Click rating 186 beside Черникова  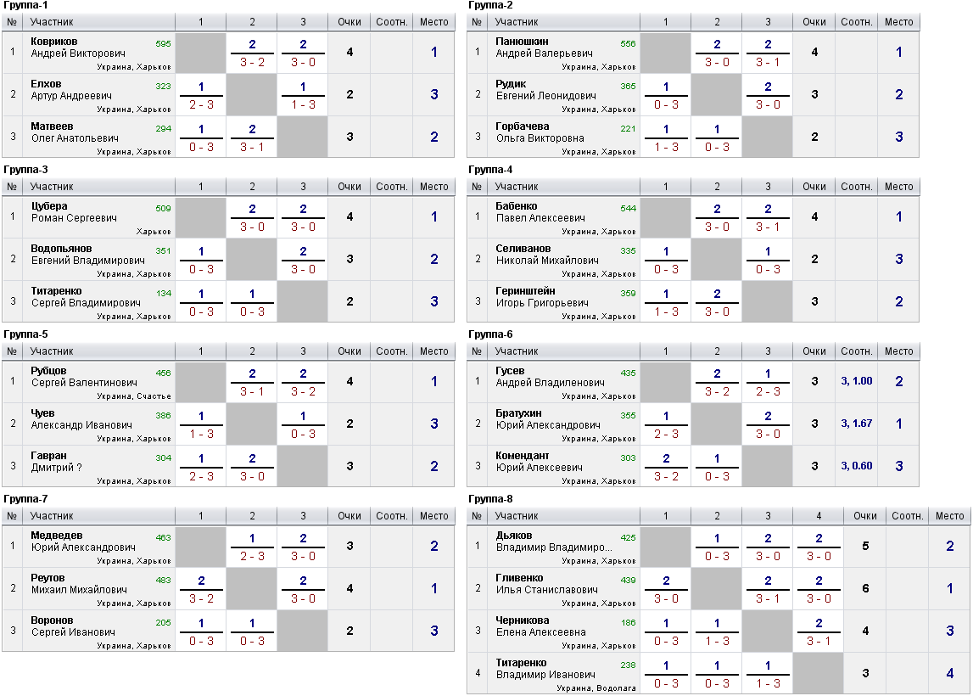tap(628, 622)
